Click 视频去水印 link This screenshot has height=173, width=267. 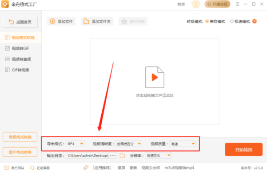151,168
